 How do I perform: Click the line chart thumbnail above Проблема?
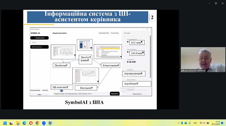click(63, 52)
